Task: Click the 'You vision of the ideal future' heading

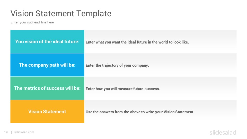Action: [47, 42]
